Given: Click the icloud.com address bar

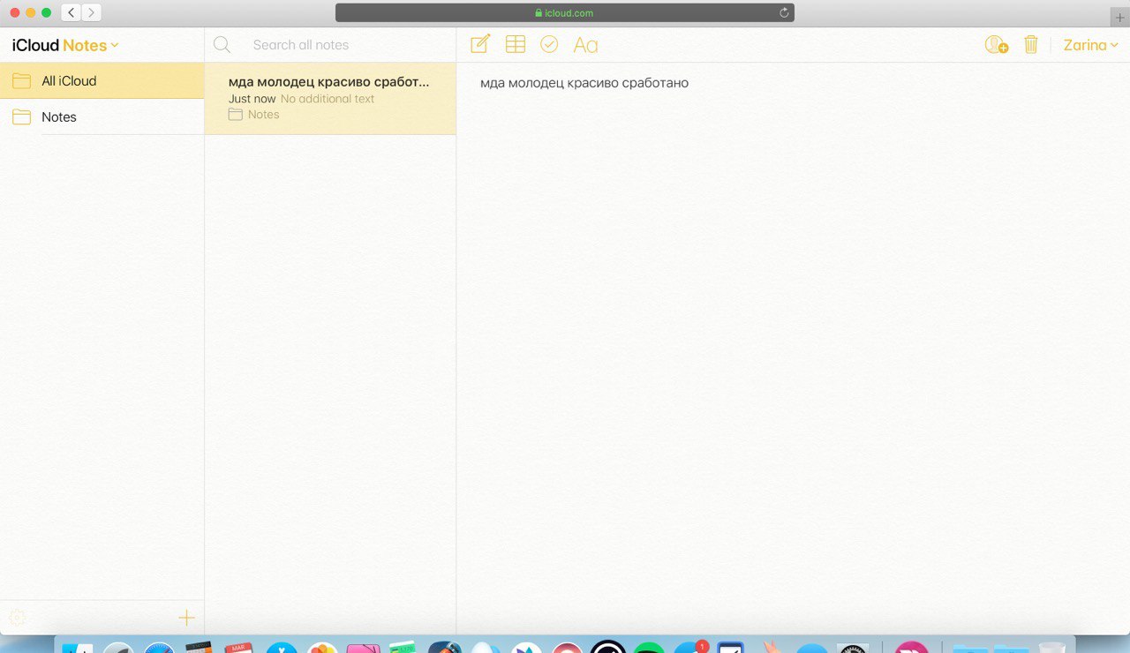Looking at the screenshot, I should click(x=565, y=13).
